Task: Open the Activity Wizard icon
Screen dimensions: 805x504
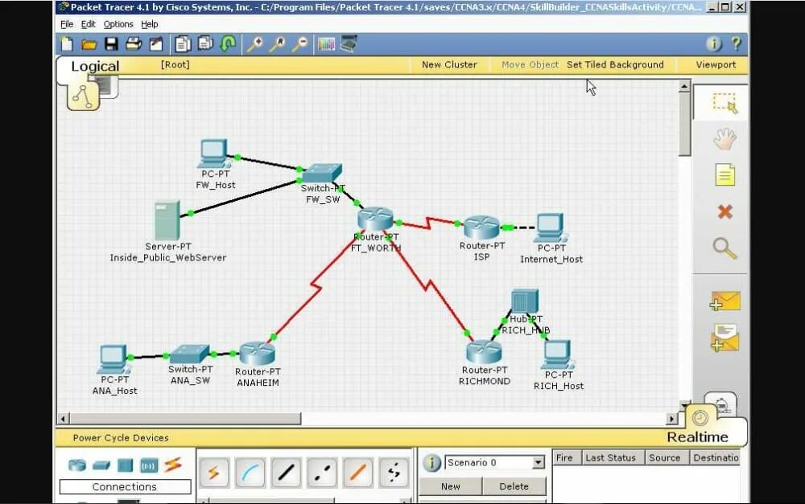Action: pos(156,44)
